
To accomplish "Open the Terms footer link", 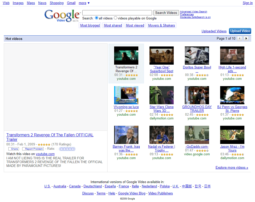I will click(101, 193).
